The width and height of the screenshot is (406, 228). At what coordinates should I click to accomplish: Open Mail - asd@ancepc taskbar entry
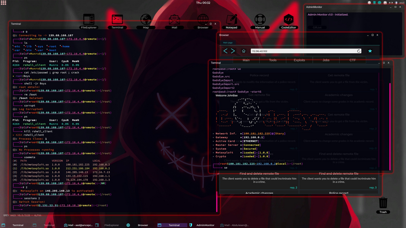pyautogui.click(x=78, y=225)
